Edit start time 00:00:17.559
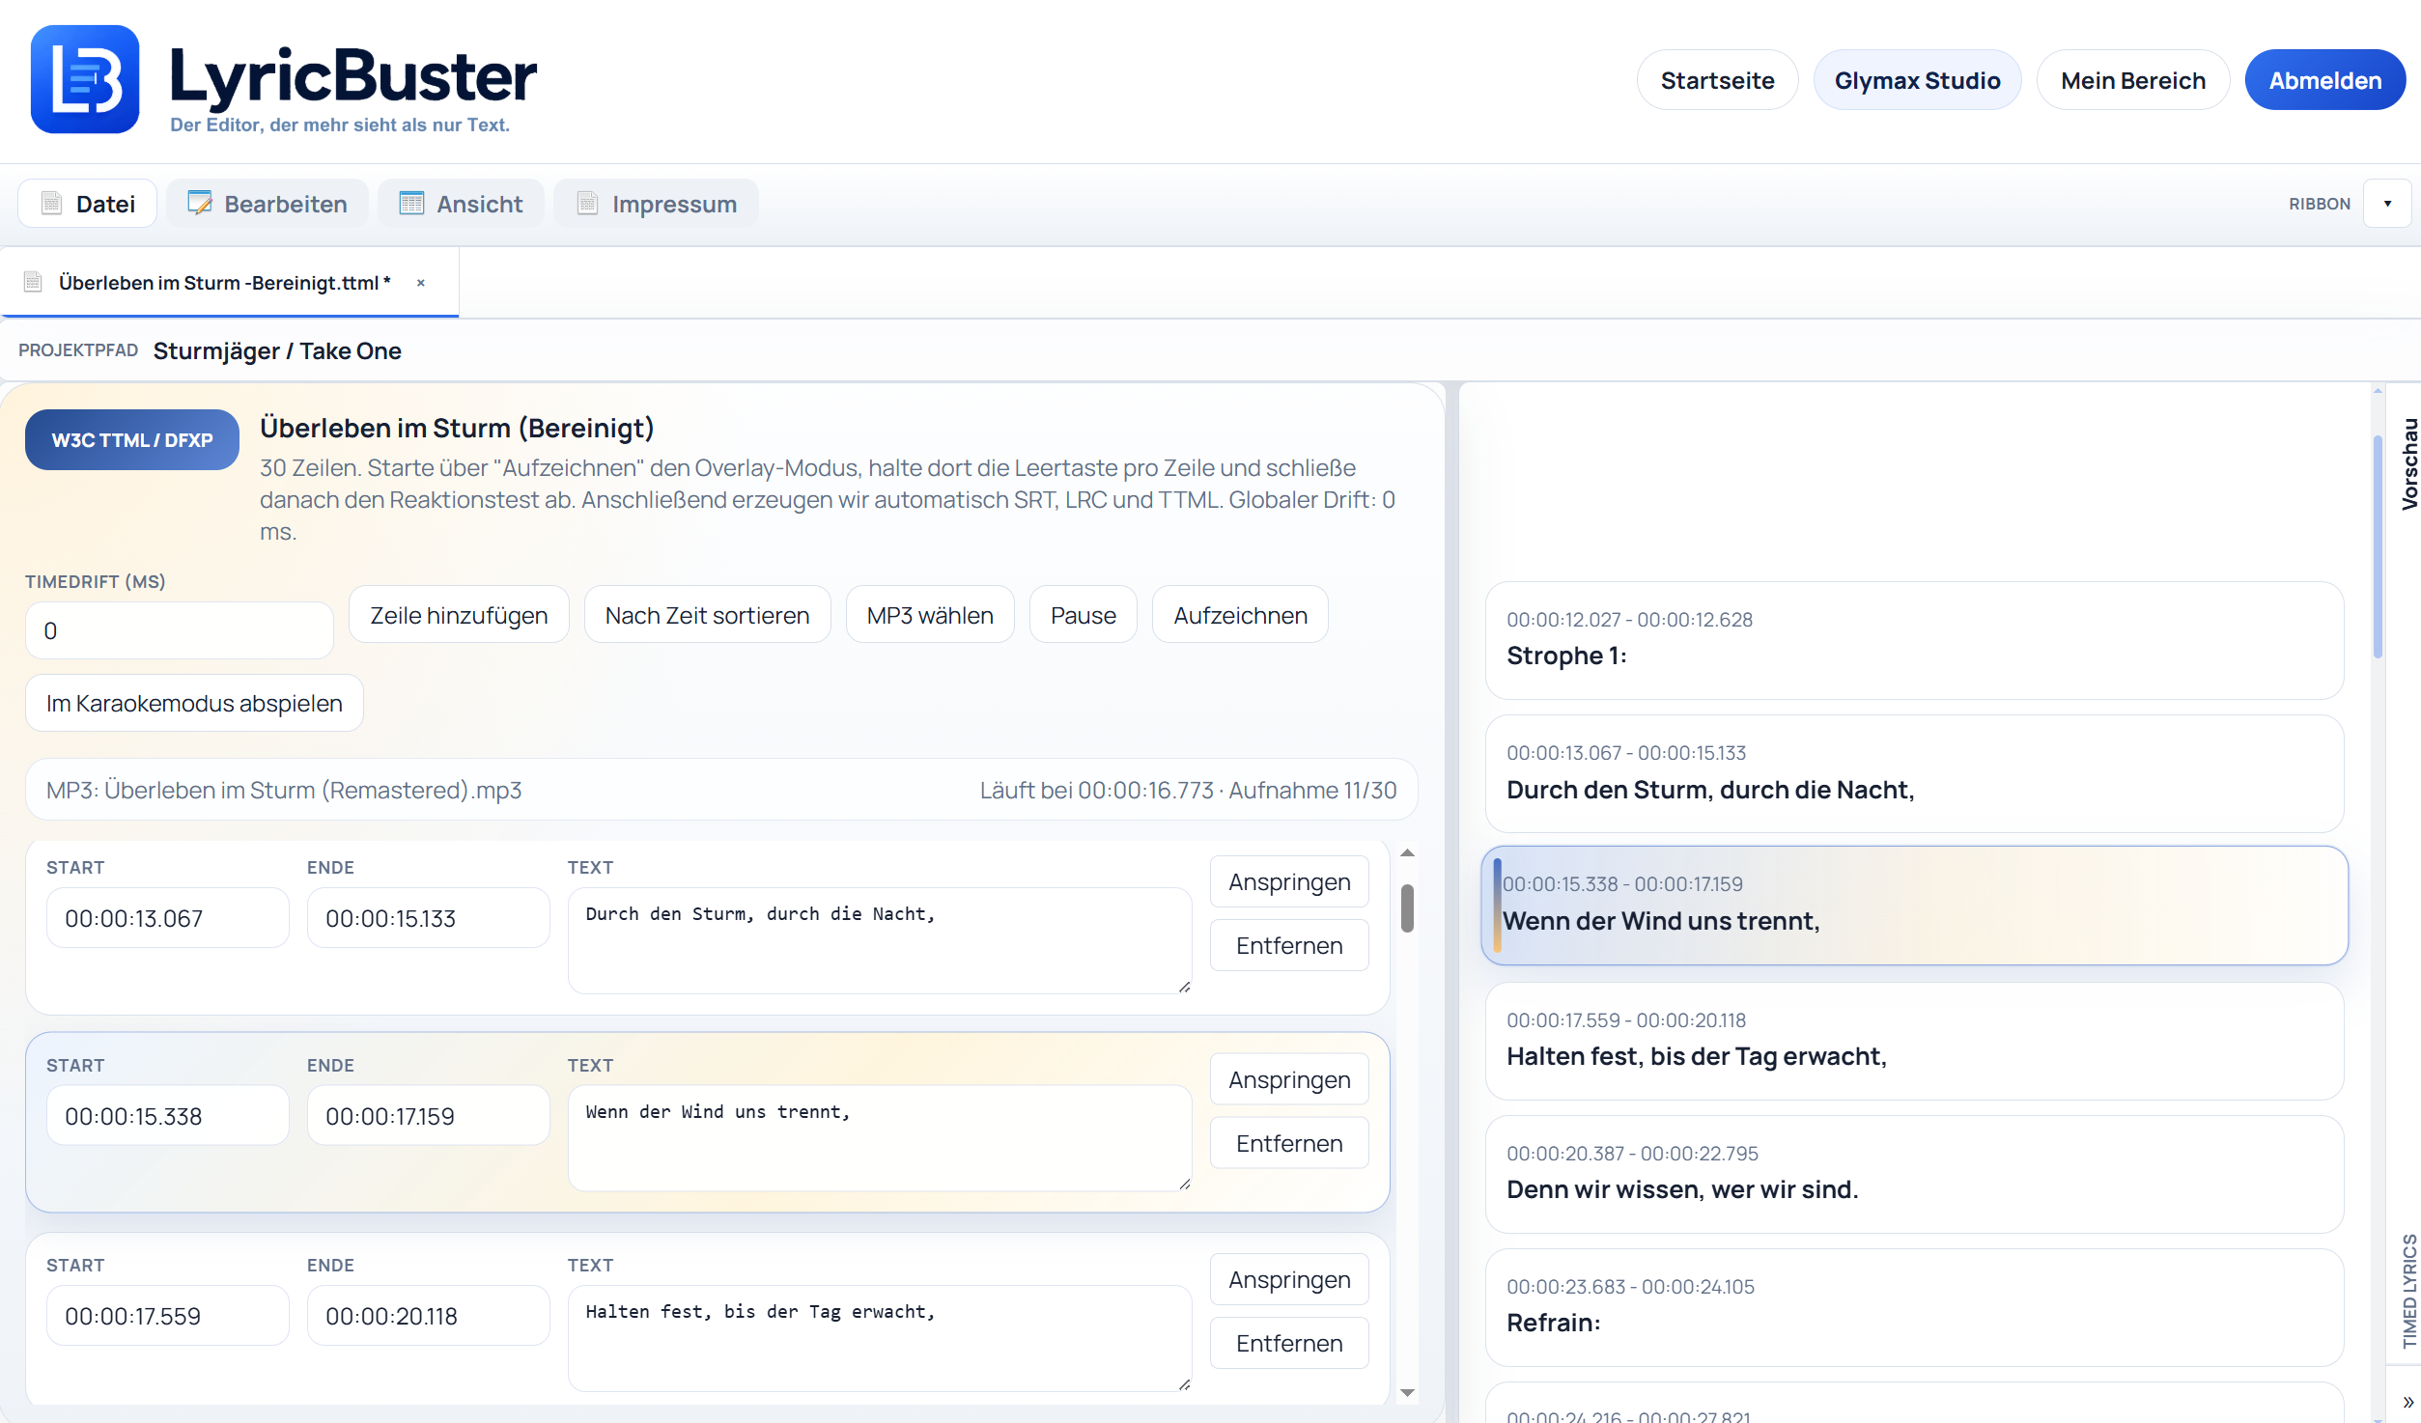This screenshot has width=2421, height=1423. [168, 1316]
